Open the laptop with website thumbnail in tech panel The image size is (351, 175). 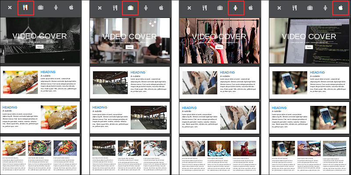309,148
